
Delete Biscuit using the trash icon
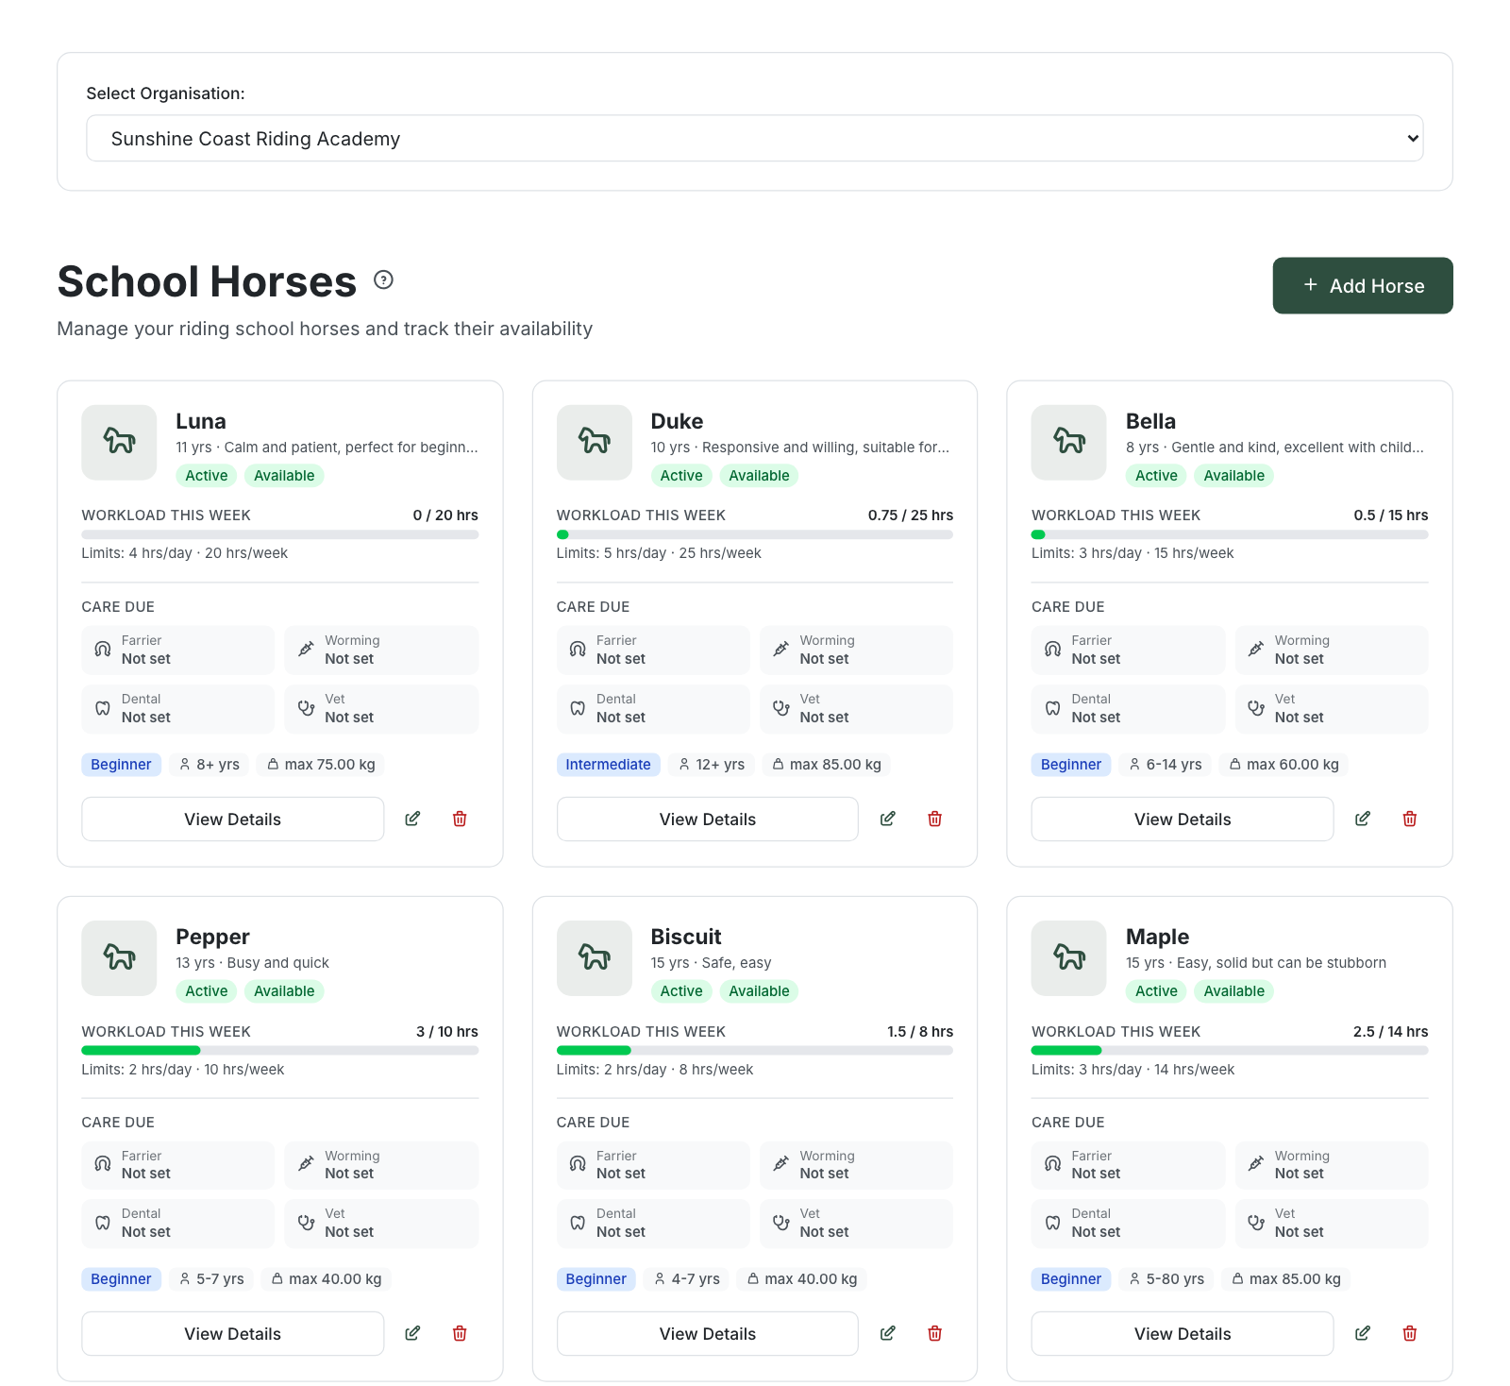click(934, 1333)
